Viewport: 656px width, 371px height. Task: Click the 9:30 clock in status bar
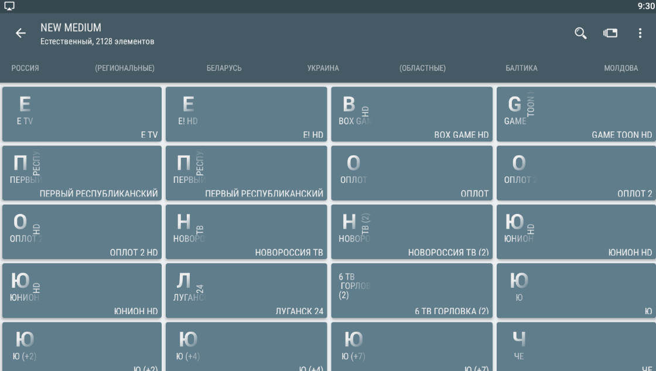click(646, 6)
